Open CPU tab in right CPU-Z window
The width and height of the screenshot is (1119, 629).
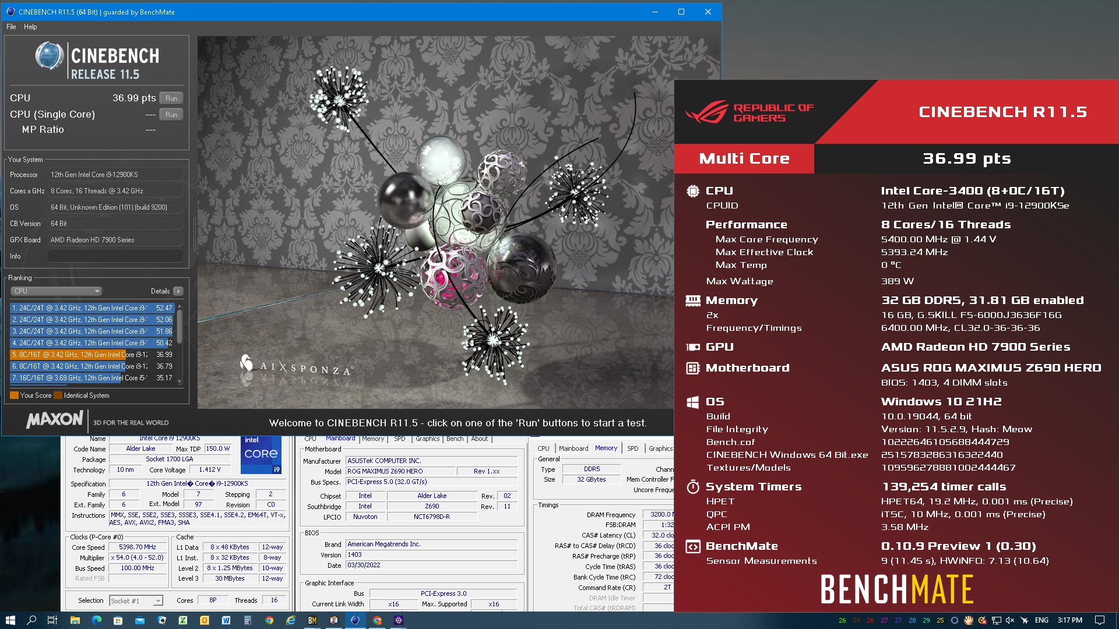pyautogui.click(x=543, y=448)
